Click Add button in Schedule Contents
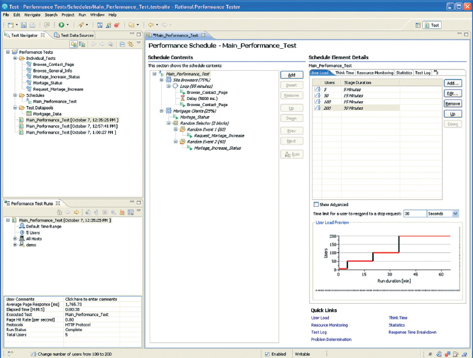Screen dimensions: 473x358 pos(291,74)
